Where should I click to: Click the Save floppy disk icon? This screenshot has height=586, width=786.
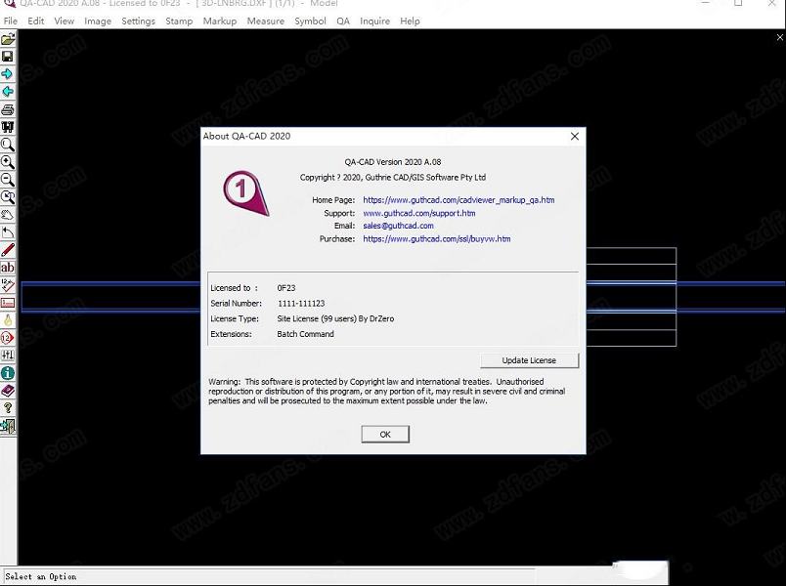point(8,57)
